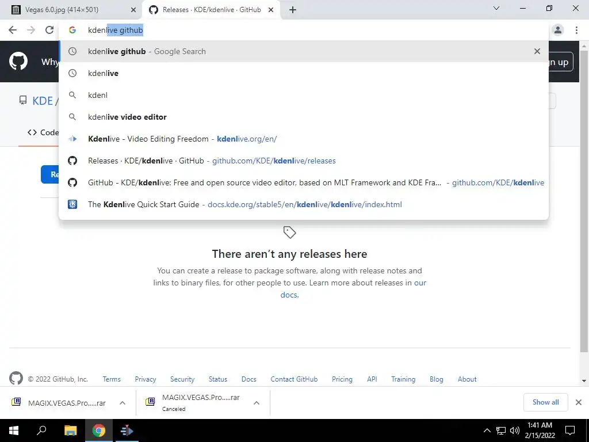The height and width of the screenshot is (442, 589).
Task: Select the Releases · KDE/kdenlive · GitHub tab
Action: 212,10
